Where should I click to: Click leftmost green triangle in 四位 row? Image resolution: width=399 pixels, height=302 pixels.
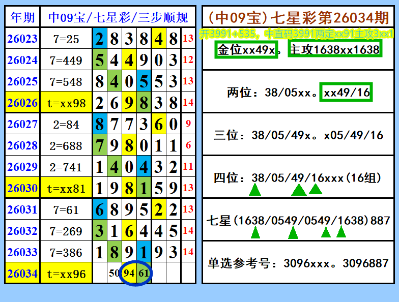pyautogui.click(x=255, y=191)
